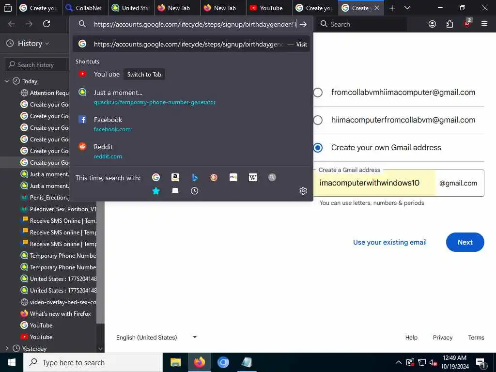Screen dimensions: 496x372
Task: Open File Explorer from taskbar
Action: pos(175,362)
